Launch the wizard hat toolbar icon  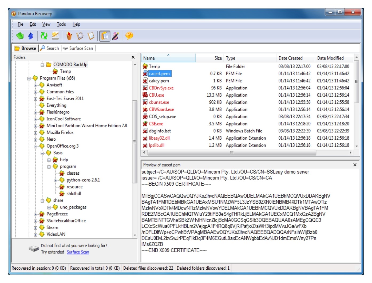click(x=115, y=36)
